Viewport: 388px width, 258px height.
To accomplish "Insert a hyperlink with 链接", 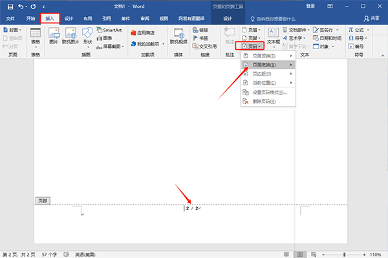I will point(200,30).
